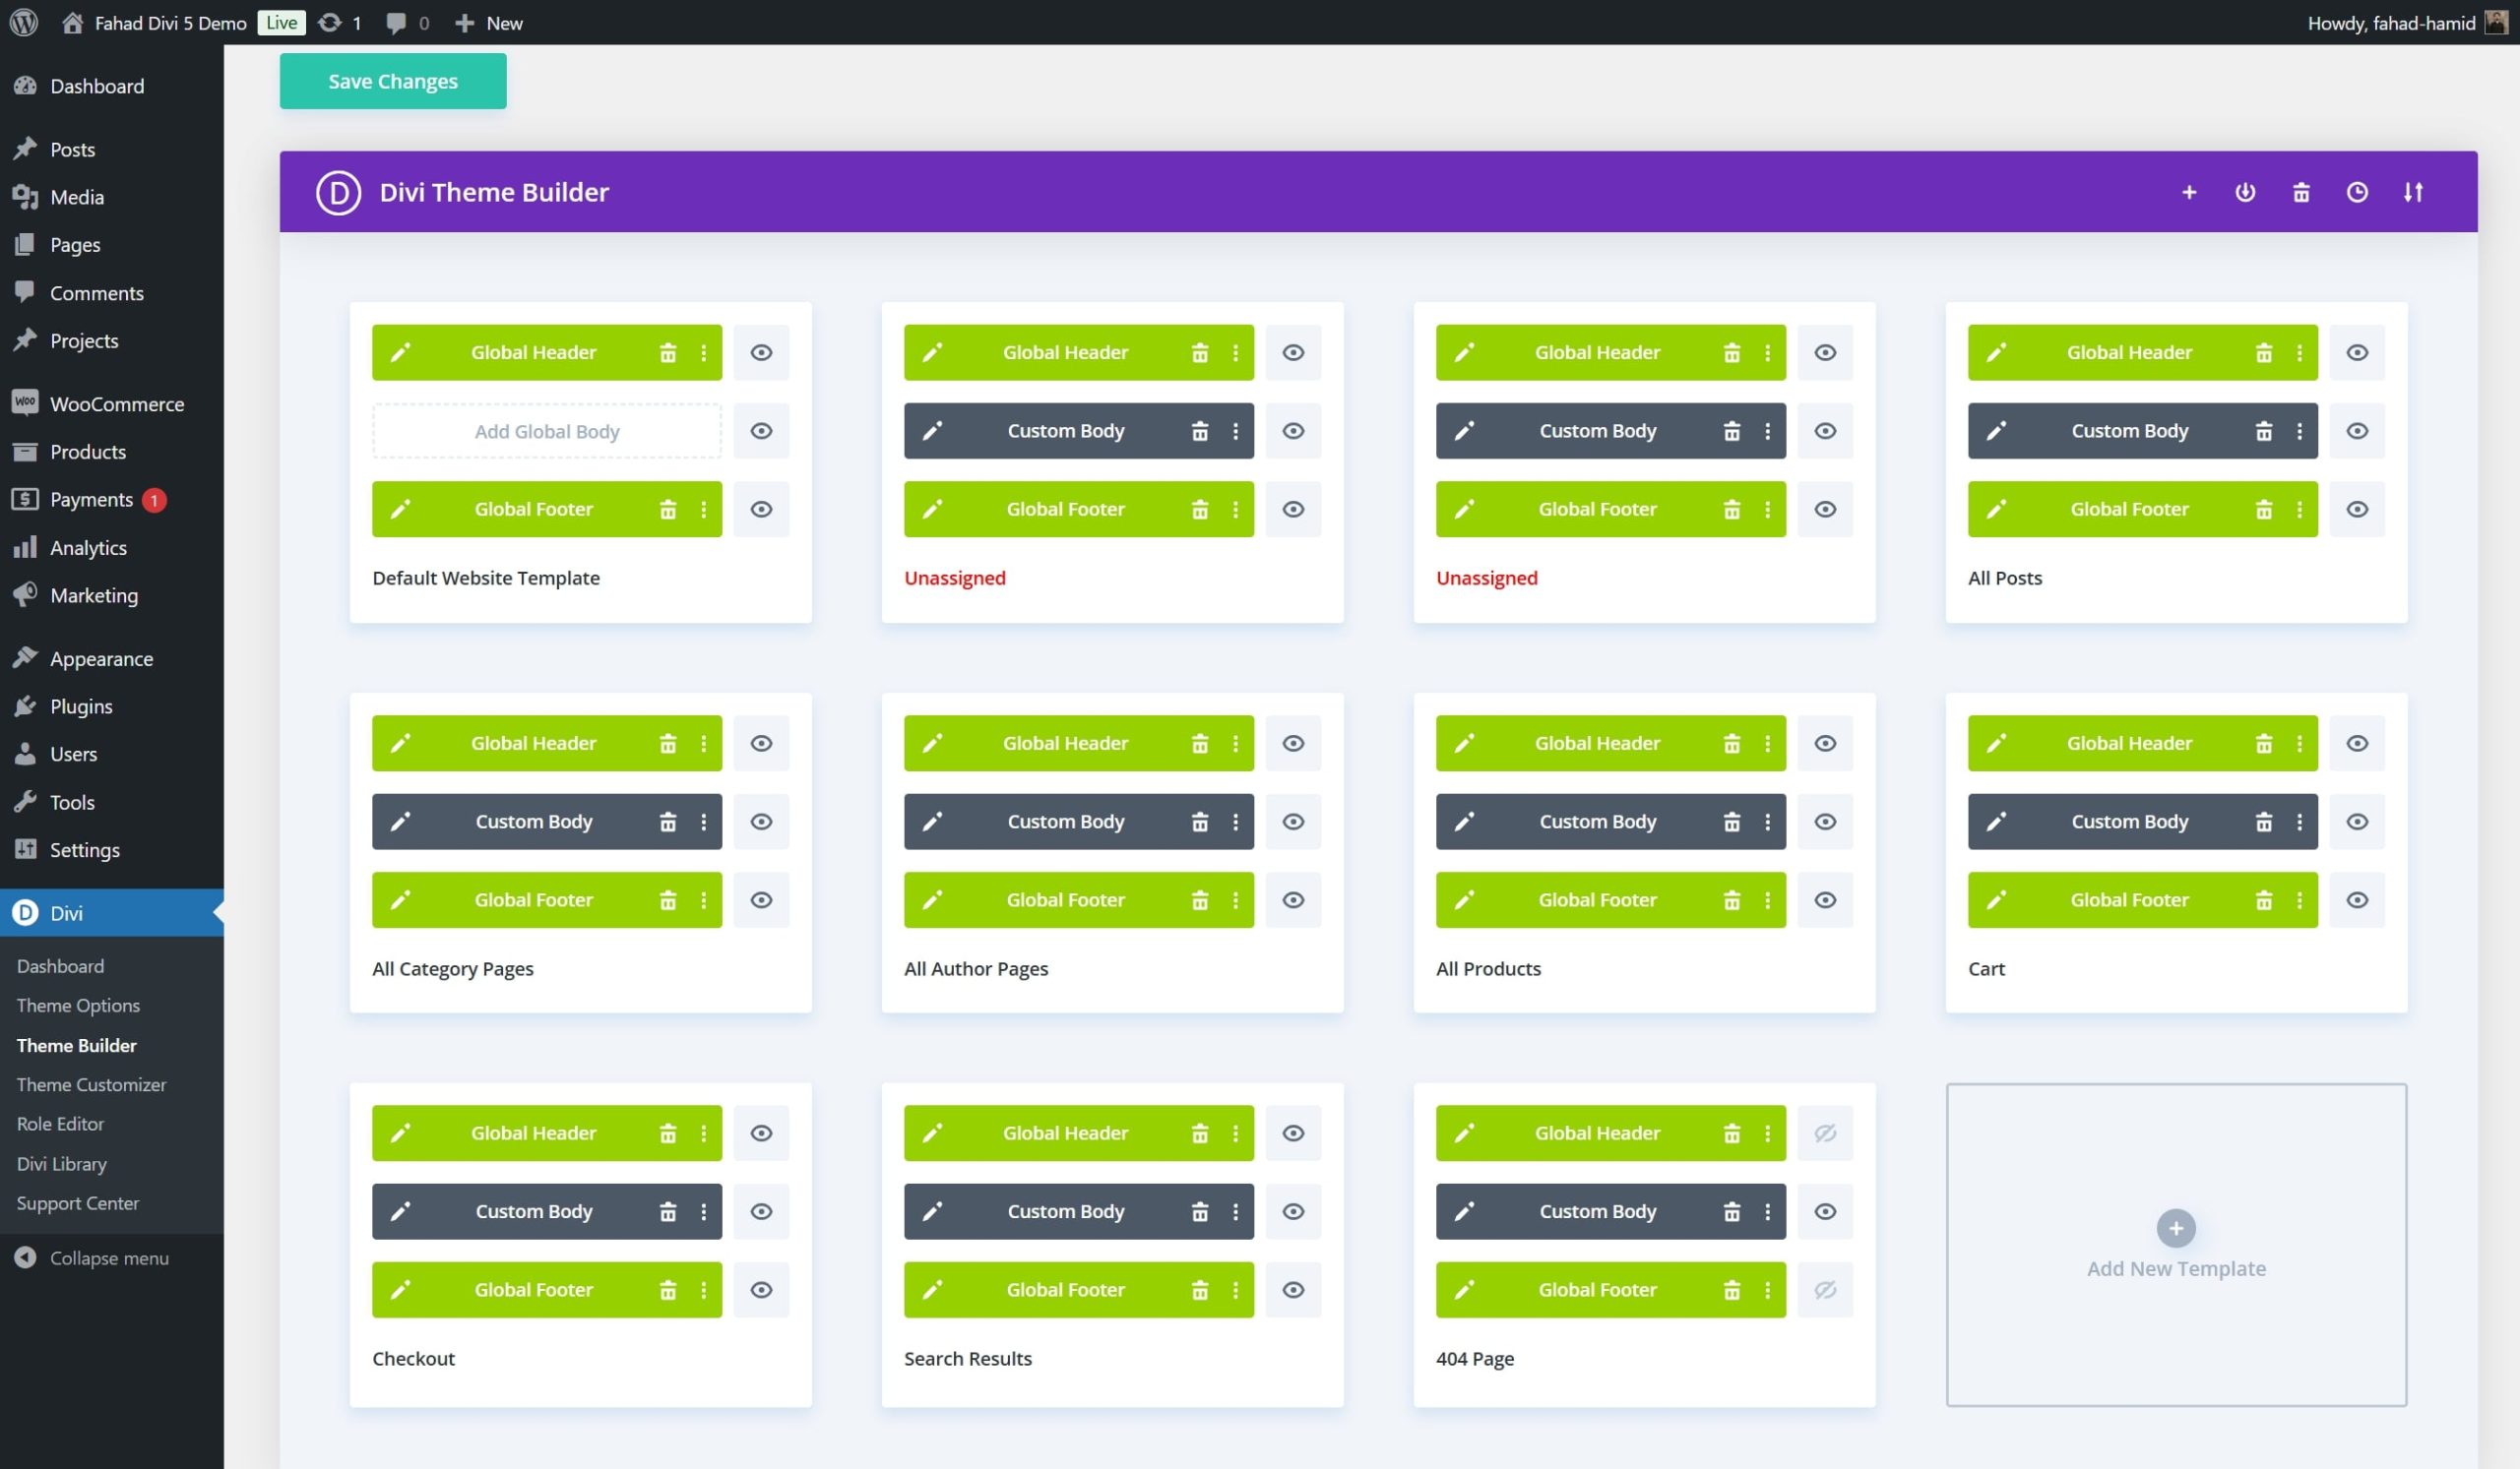Open portability options in the Theme Builder header
Image resolution: width=2520 pixels, height=1469 pixels.
(x=2245, y=192)
